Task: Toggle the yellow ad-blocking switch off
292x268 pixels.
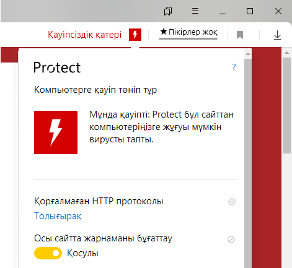Action: point(48,253)
